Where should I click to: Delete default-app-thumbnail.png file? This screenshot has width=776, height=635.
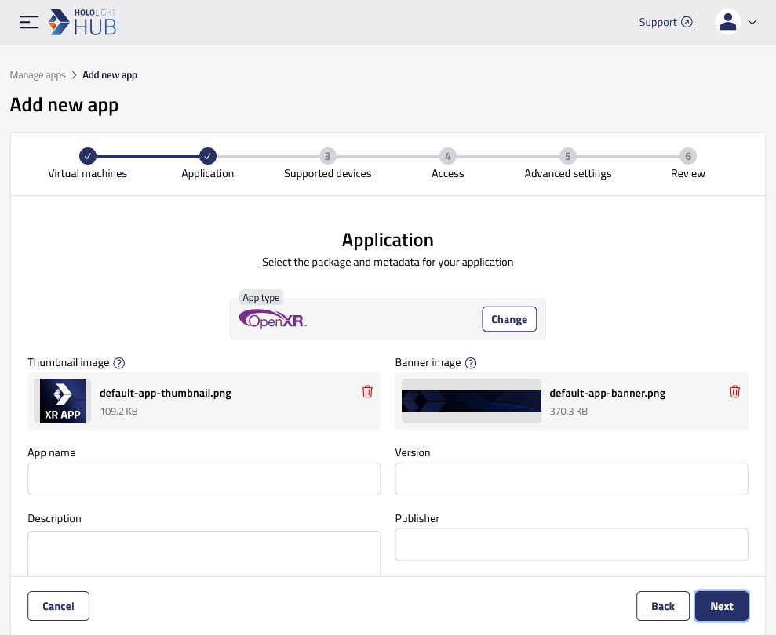tap(367, 392)
